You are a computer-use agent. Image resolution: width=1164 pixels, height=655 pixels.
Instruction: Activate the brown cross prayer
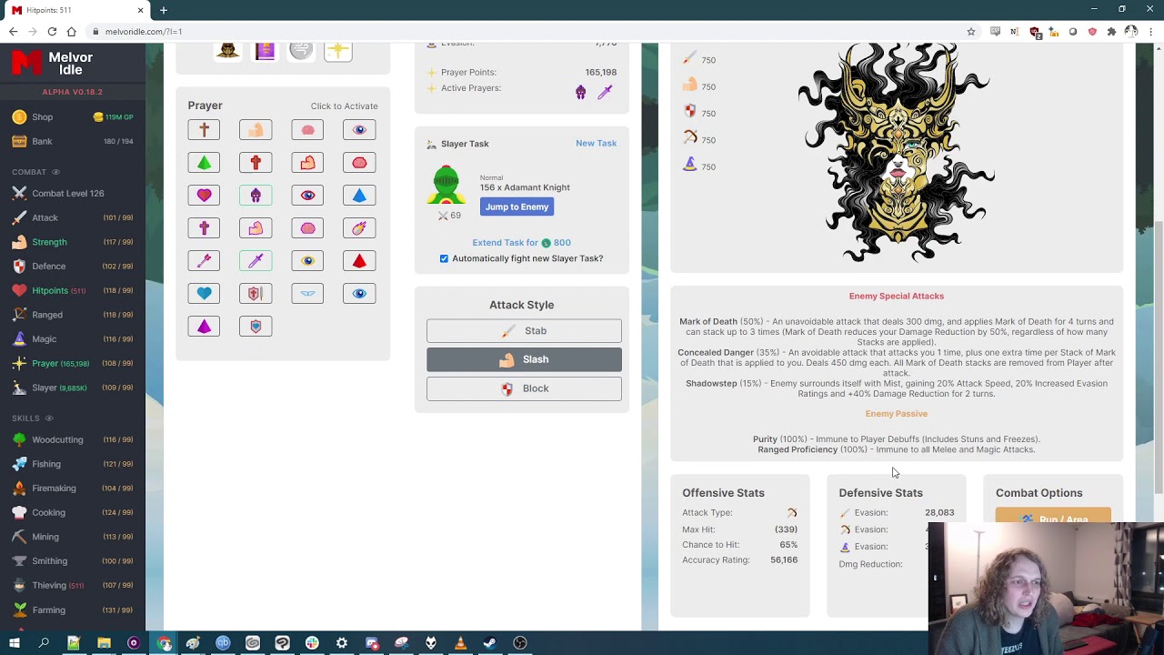tap(204, 130)
